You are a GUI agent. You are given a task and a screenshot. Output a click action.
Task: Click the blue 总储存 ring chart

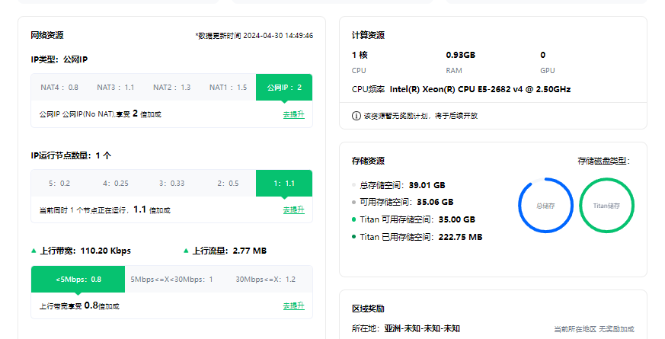pos(545,206)
